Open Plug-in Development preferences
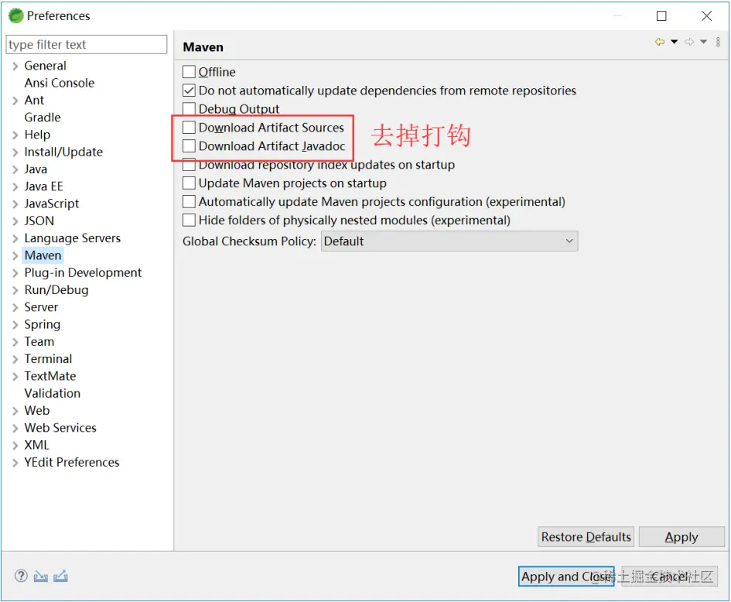The width and height of the screenshot is (731, 602). [x=83, y=273]
